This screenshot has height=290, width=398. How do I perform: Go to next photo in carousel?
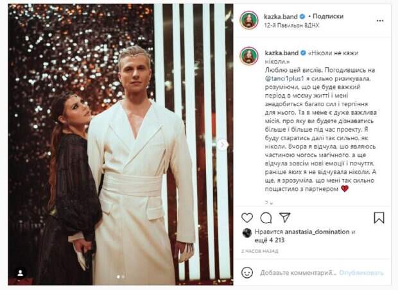[222, 144]
